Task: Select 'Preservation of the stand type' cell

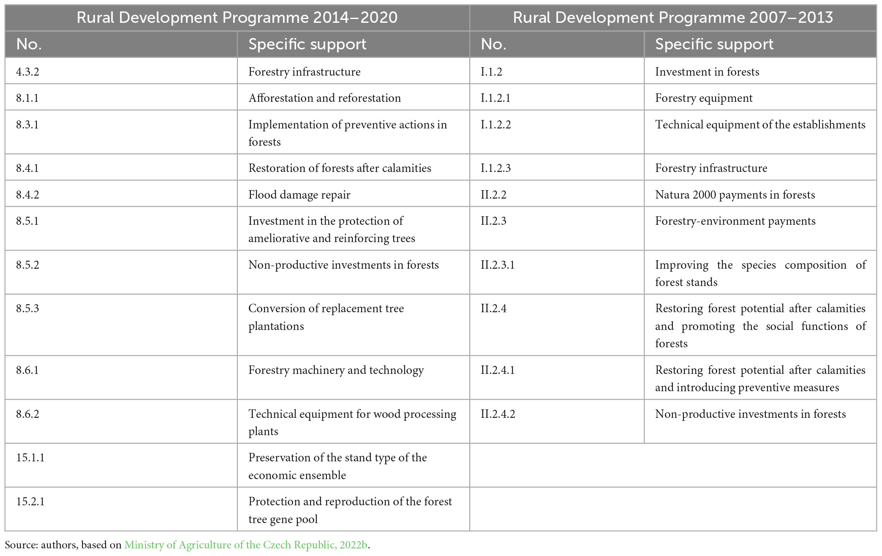Action: click(354, 466)
